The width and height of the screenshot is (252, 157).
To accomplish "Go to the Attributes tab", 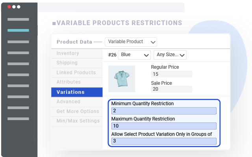I will pyautogui.click(x=69, y=82).
